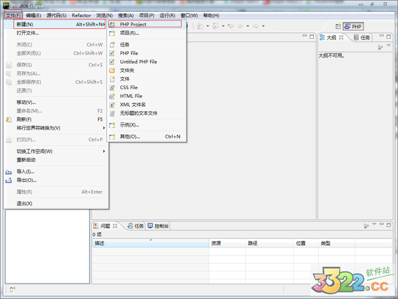Image resolution: width=398 pixels, height=299 pixels.
Task: Sort by the 资源 column header
Action: click(x=227, y=243)
